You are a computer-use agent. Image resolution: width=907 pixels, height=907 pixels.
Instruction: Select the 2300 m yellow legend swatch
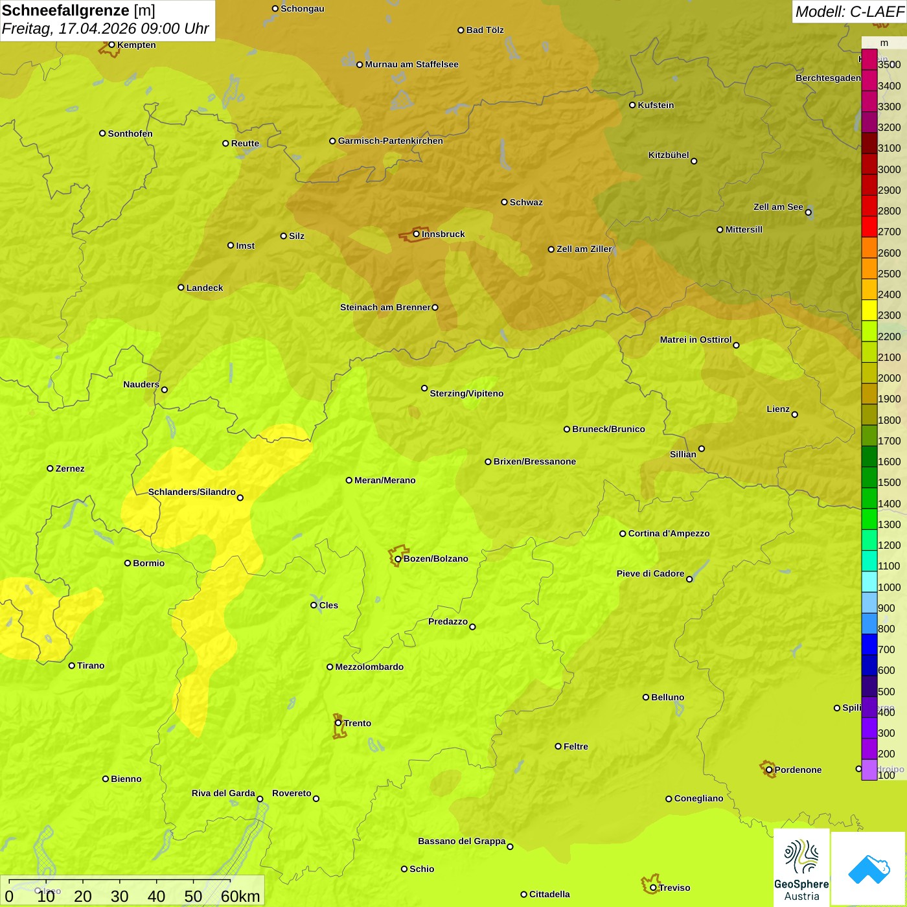869,310
